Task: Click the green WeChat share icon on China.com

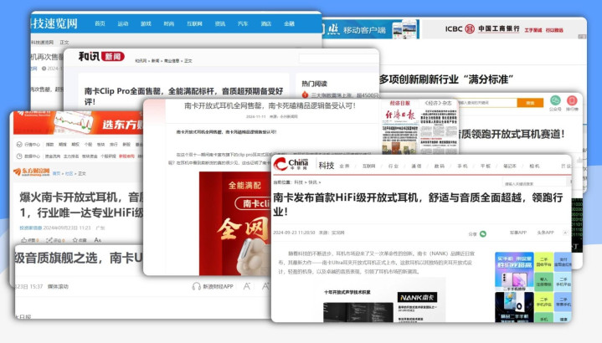Action: [483, 233]
